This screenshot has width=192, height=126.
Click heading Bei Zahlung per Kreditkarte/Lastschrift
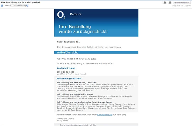77,83
